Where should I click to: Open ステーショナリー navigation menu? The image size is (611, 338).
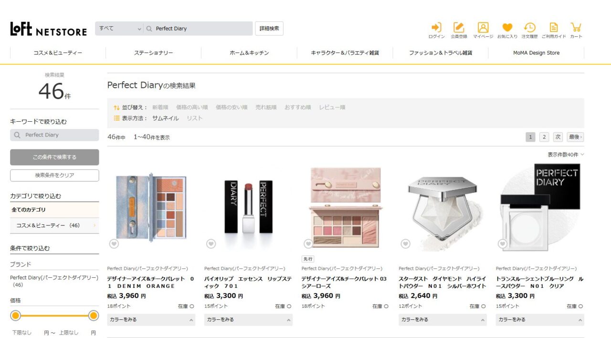[x=154, y=53]
